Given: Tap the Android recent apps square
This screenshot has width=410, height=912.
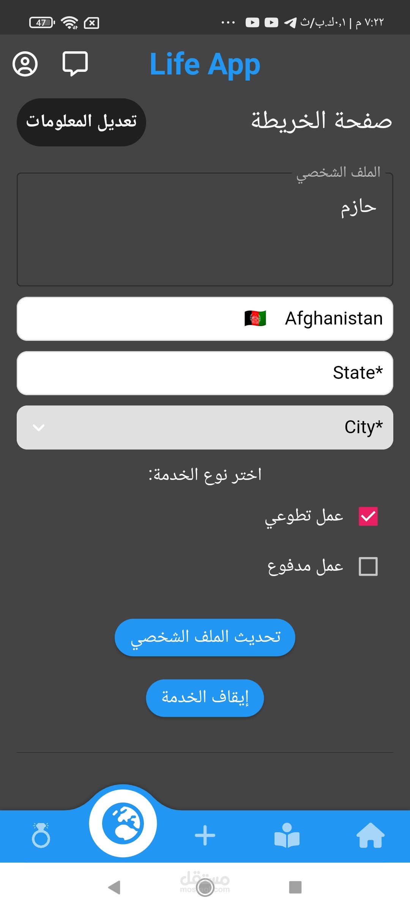Looking at the screenshot, I should pos(295,888).
